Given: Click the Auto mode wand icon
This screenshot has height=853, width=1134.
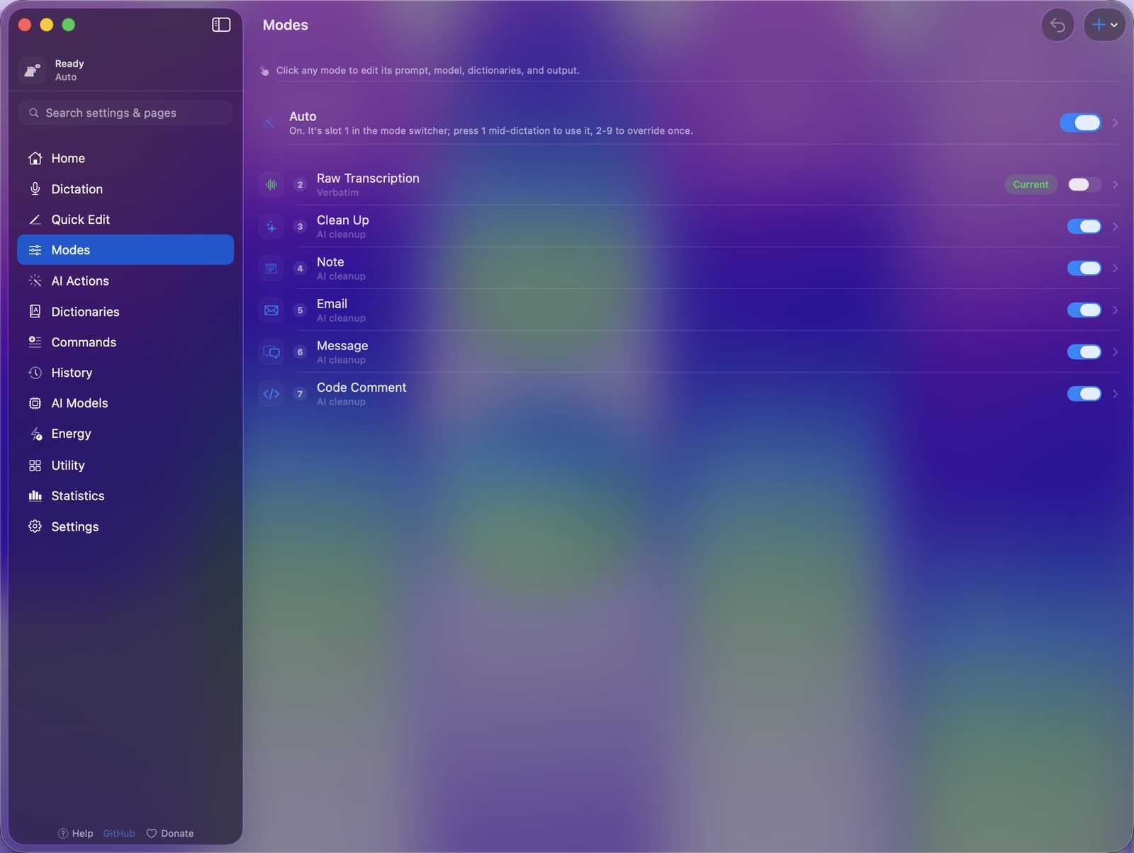Looking at the screenshot, I should tap(269, 123).
